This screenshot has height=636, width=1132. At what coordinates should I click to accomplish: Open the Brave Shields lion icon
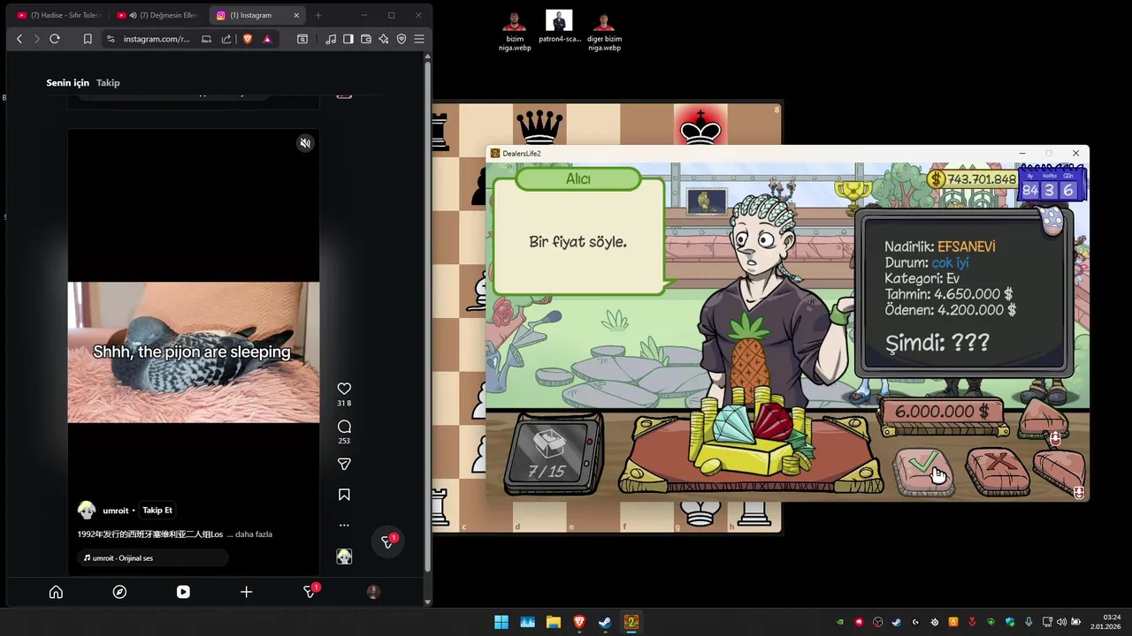click(248, 39)
